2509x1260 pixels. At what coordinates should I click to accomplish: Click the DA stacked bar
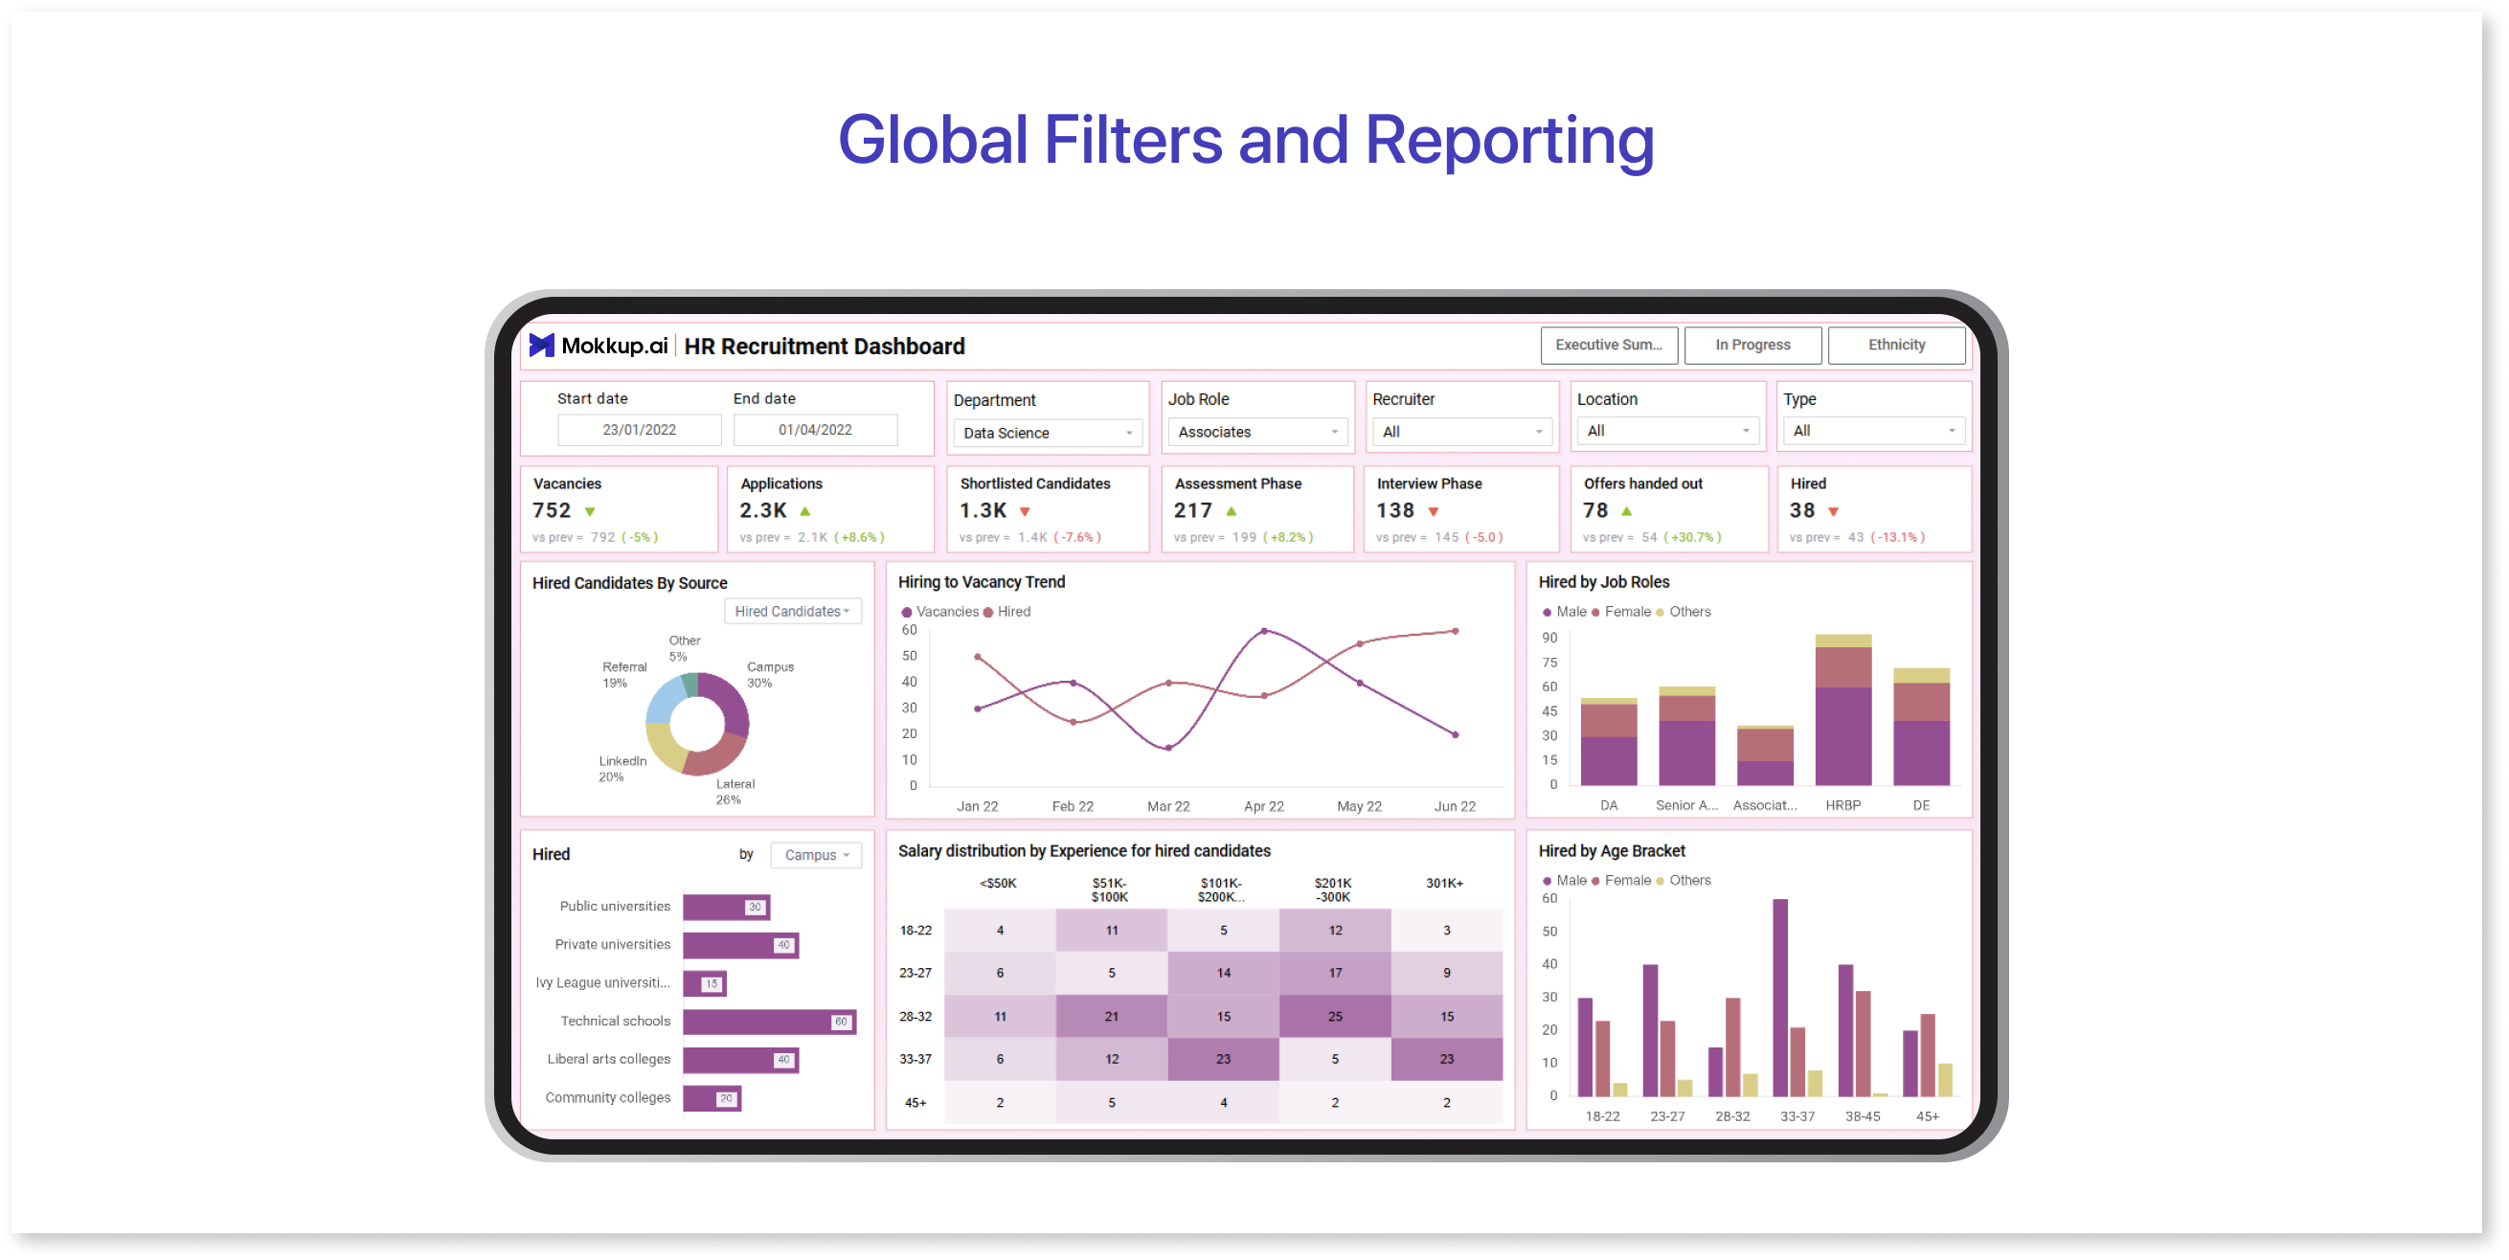tap(1609, 742)
